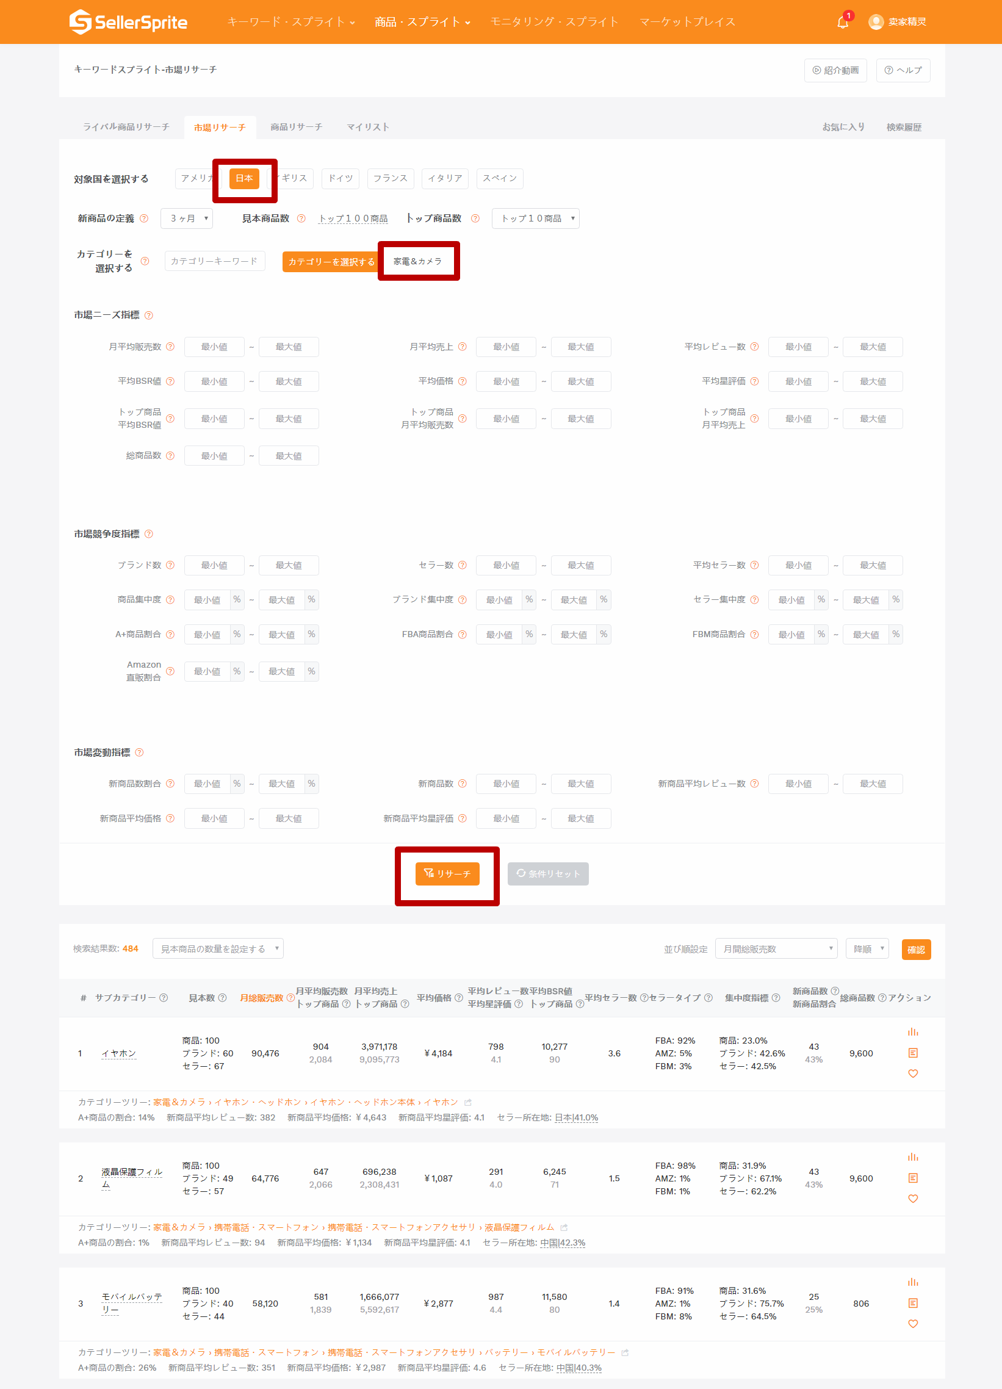Switch to マイリスト tab
This screenshot has height=1389, width=1002.
click(x=367, y=127)
